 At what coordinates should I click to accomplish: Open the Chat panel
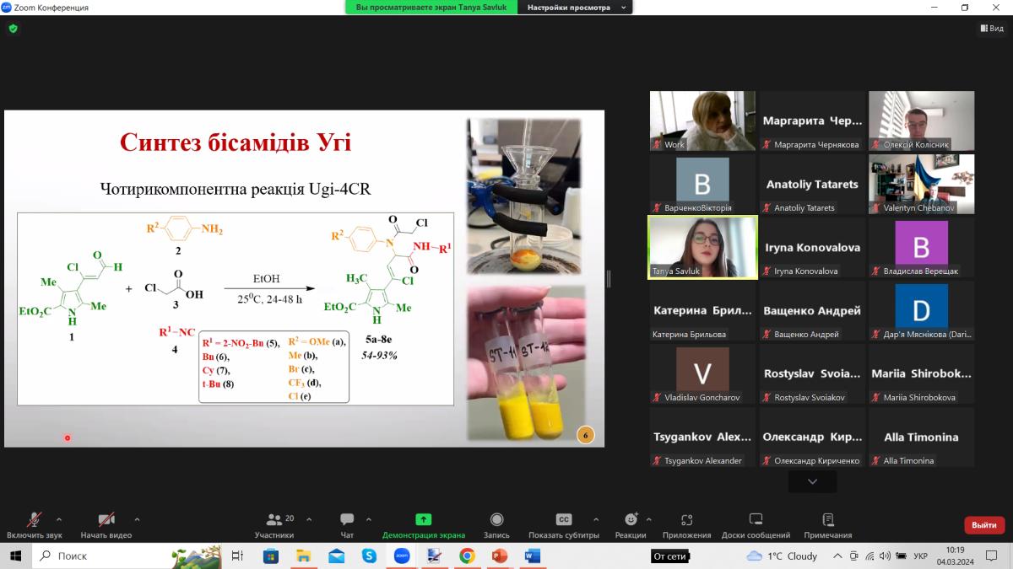click(347, 520)
